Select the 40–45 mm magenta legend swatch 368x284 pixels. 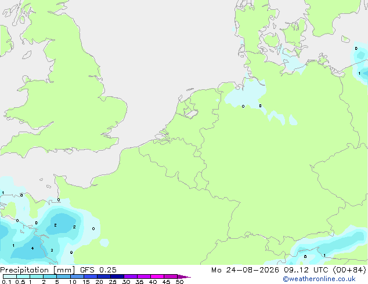(x=157, y=276)
